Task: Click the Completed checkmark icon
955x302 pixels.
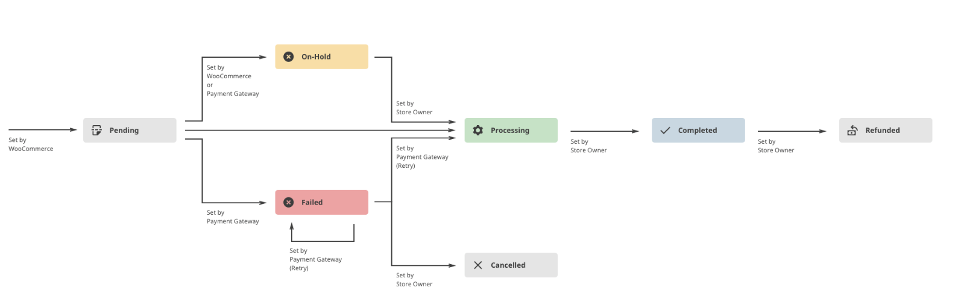Action: pyautogui.click(x=665, y=130)
